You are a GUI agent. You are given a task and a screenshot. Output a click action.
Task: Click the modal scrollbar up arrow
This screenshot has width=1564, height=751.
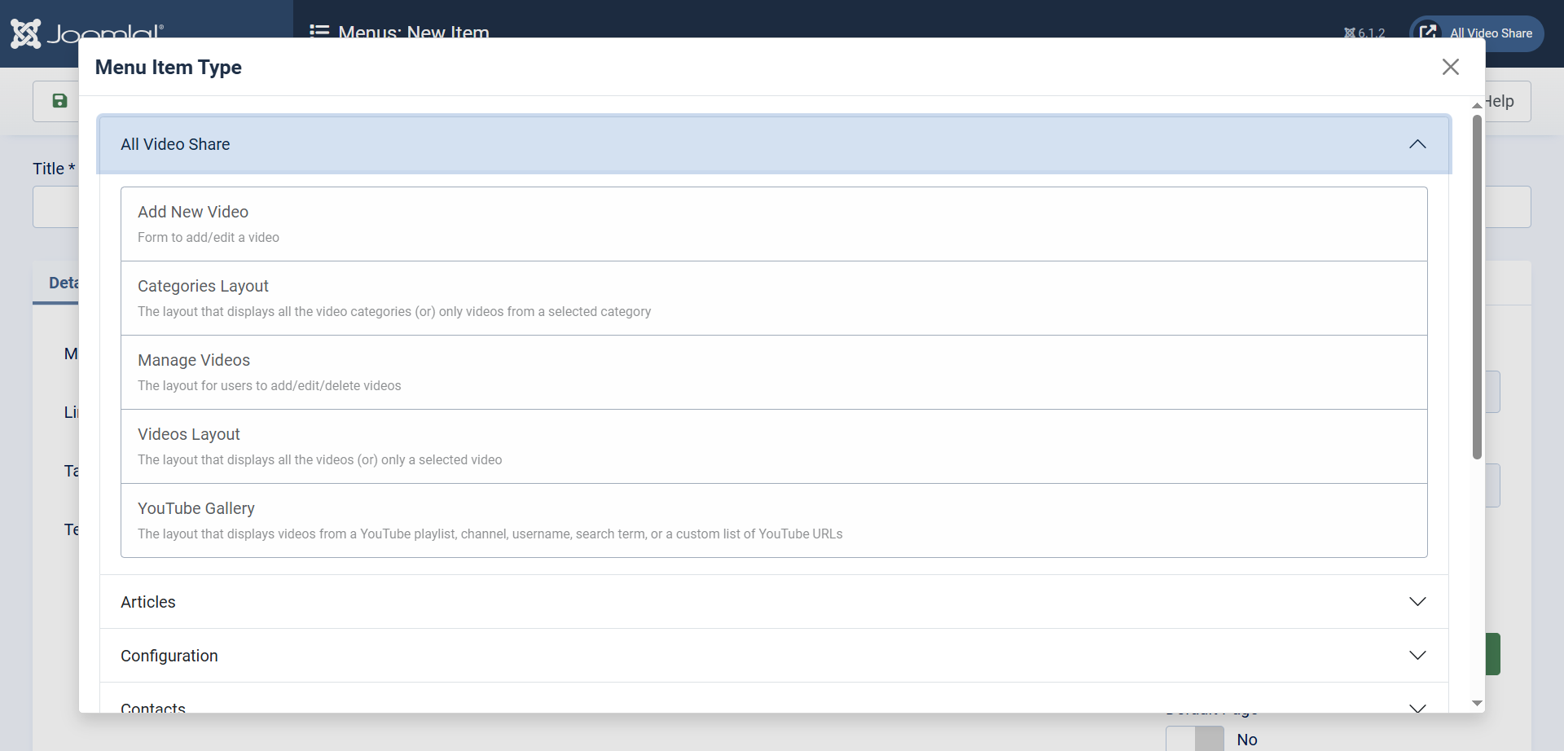(1477, 106)
